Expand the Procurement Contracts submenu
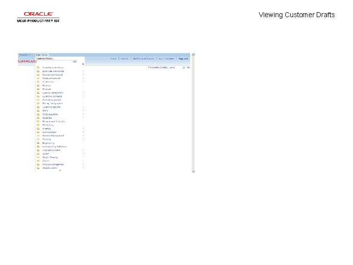The image size is (353, 265). click(53, 122)
